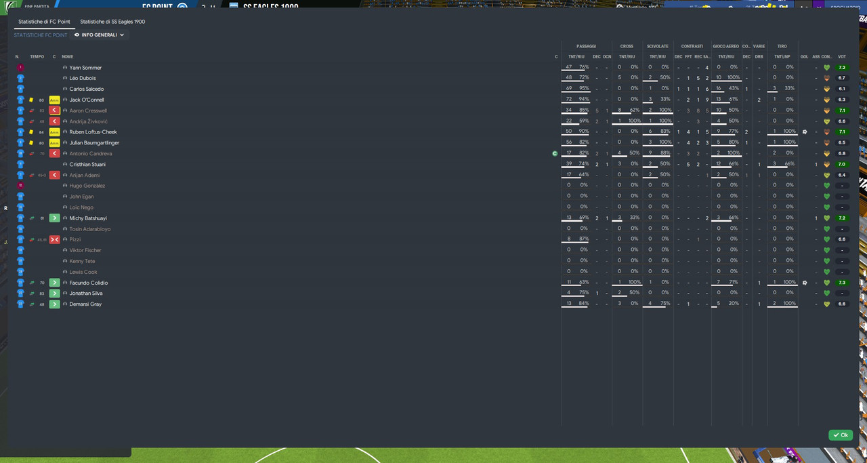
Task: Click the goal ball icon in Facundo Colidio's row
Action: tap(805, 283)
